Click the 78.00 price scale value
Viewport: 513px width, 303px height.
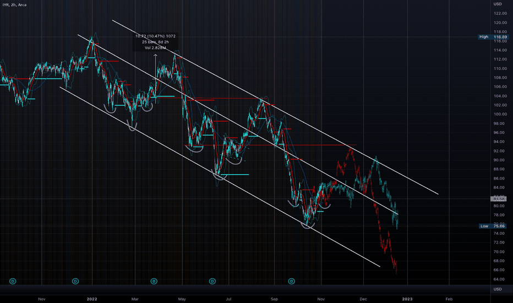(x=500, y=215)
